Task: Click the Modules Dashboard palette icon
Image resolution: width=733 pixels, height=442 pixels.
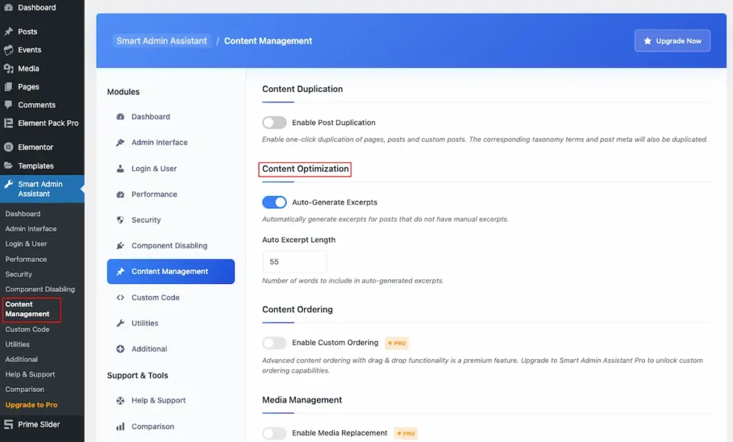Action: coord(120,117)
